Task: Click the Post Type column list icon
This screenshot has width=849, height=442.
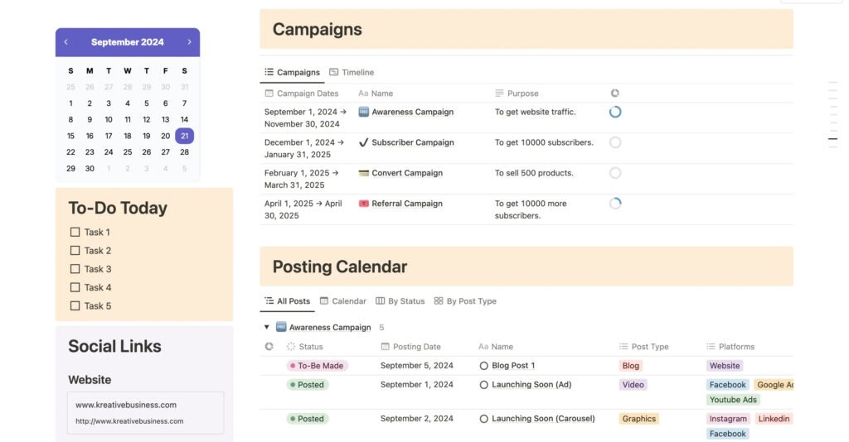Action: pos(623,346)
